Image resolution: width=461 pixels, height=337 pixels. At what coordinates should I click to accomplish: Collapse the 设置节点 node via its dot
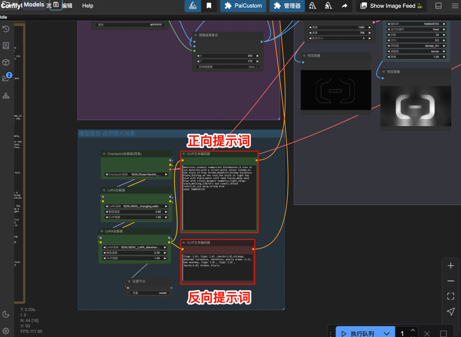coord(129,281)
